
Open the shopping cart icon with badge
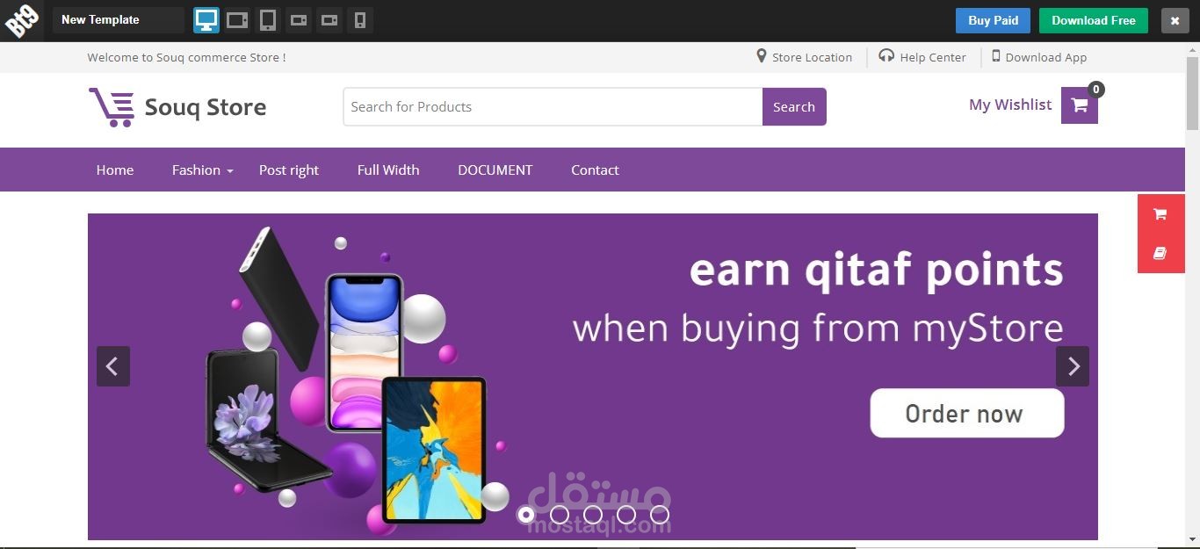(1080, 105)
